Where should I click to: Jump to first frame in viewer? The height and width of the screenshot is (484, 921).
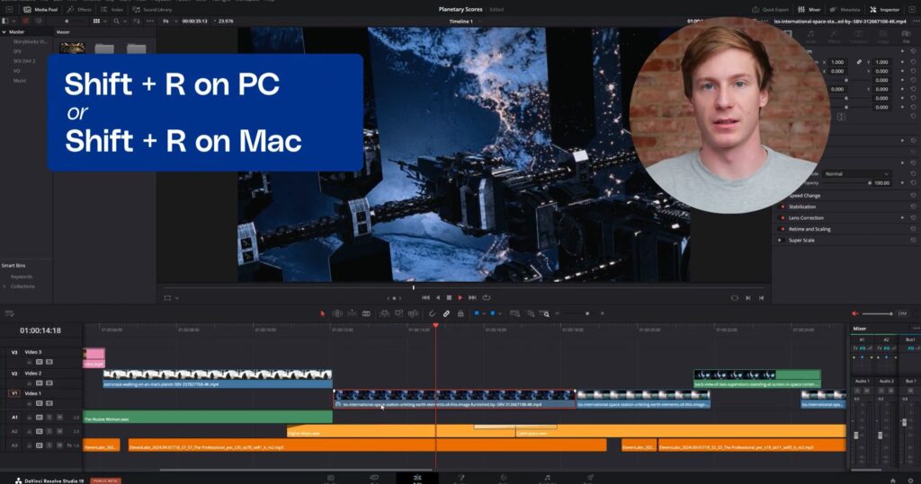pyautogui.click(x=425, y=298)
